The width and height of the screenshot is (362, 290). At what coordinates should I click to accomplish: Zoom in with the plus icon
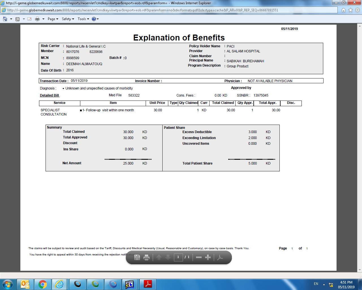click(208, 257)
